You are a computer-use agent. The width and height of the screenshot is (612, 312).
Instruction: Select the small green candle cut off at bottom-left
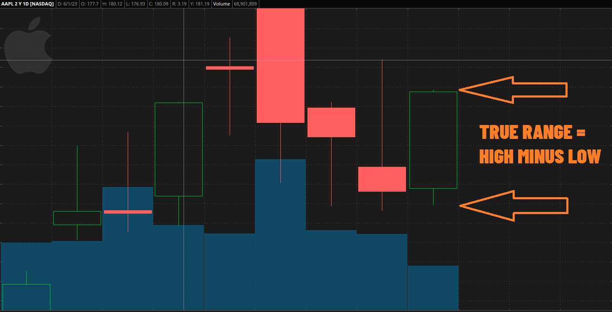(x=26, y=297)
